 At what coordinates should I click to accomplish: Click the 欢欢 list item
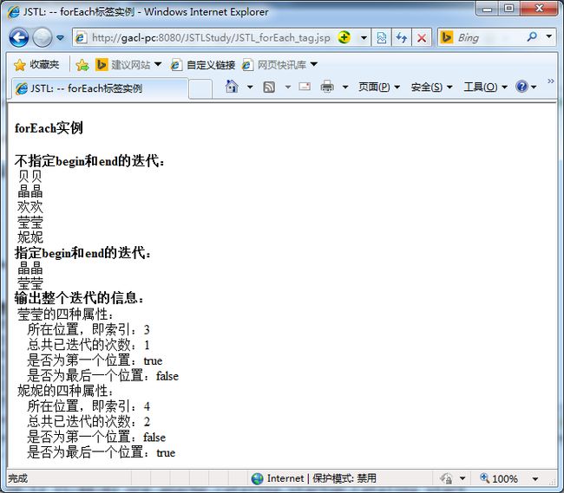click(30, 207)
